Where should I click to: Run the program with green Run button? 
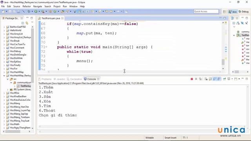[36, 11]
